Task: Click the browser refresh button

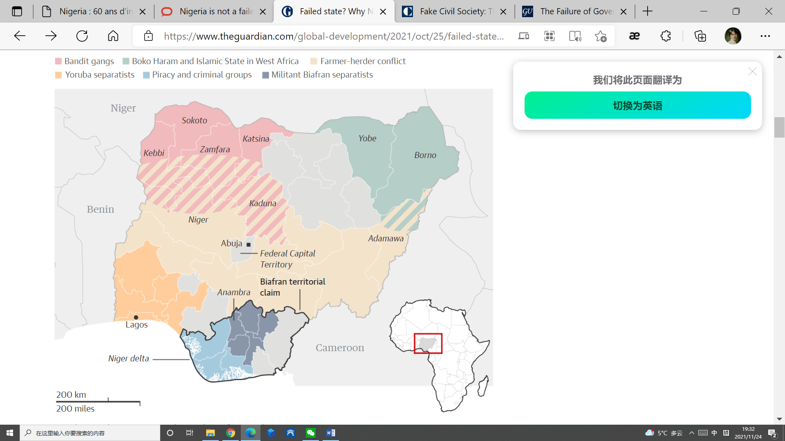Action: pyautogui.click(x=82, y=36)
